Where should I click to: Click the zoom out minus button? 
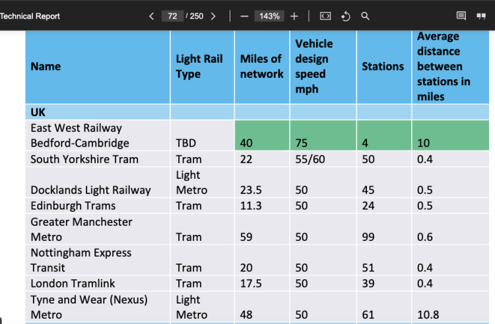244,16
